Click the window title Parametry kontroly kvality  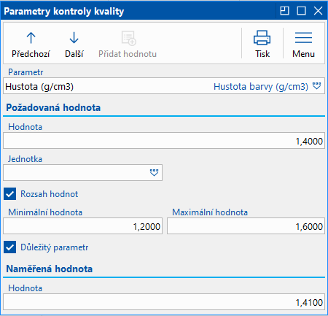pyautogui.click(x=64, y=11)
